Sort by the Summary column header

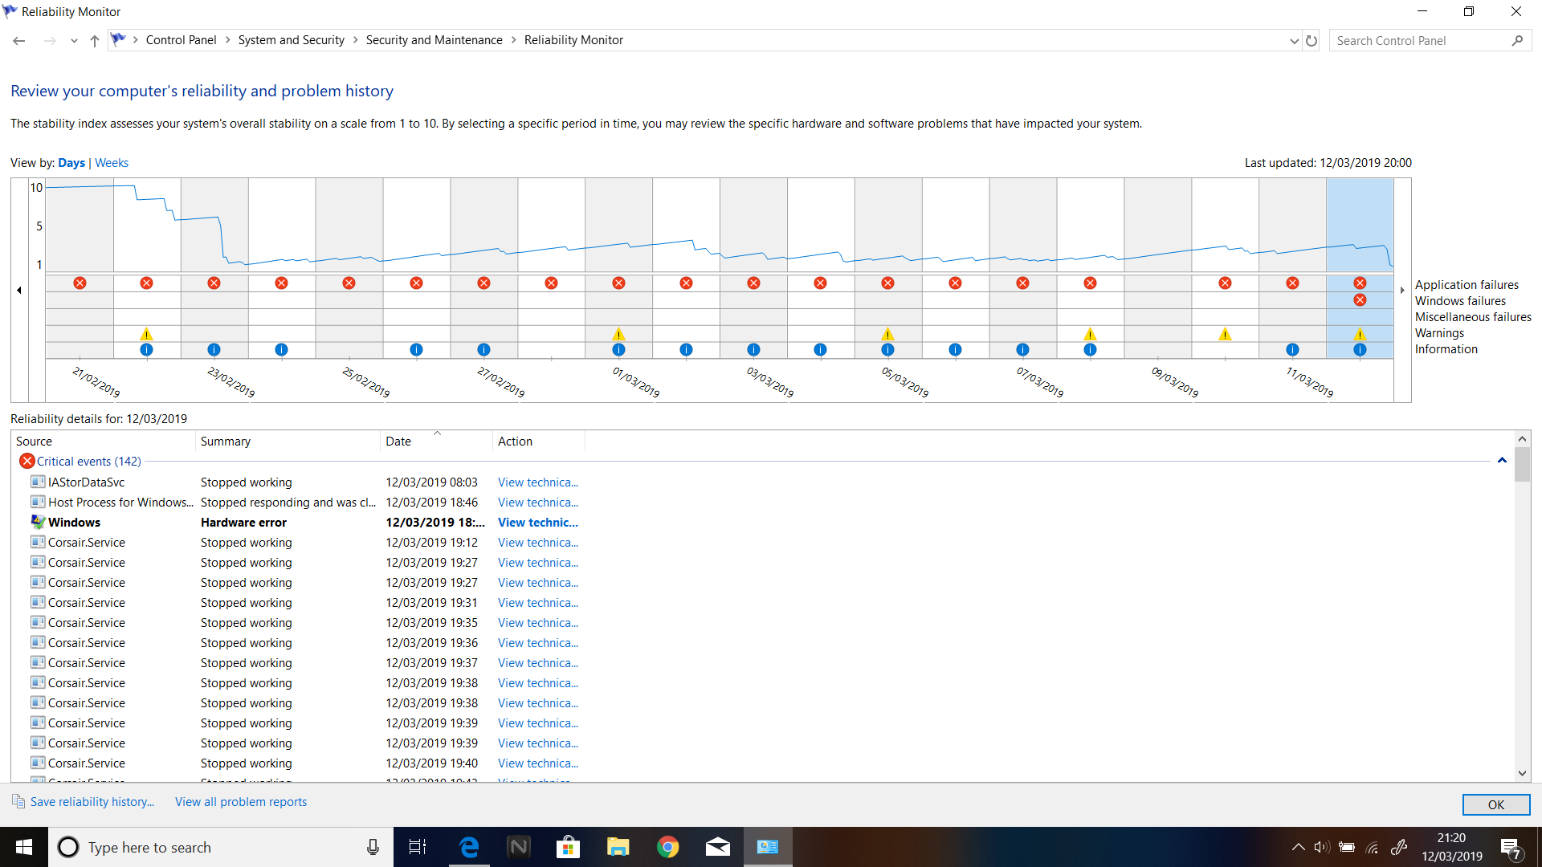288,442
